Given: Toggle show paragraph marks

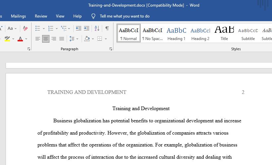Looking at the screenshot, I should click(107, 28).
